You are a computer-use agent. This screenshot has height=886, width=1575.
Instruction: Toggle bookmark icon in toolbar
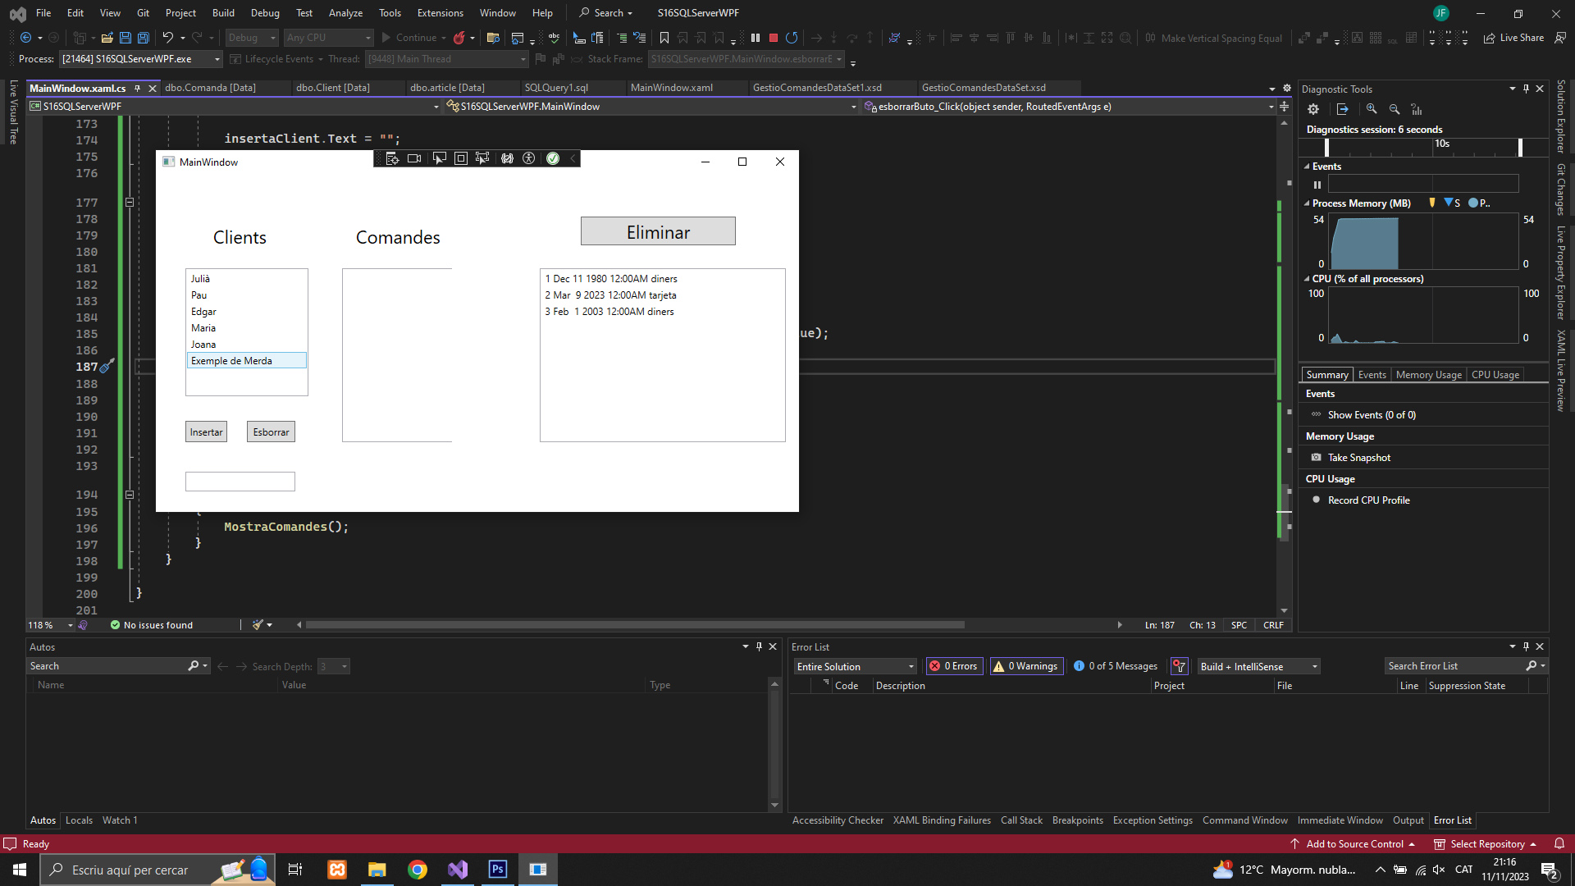coord(664,38)
